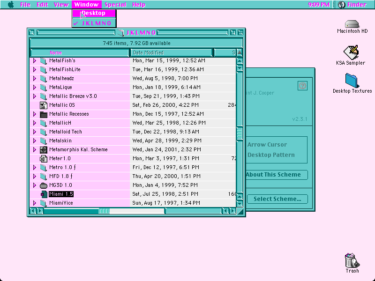This screenshot has width=375, height=281.
Task: Click the Desktop Pattern option
Action: point(271,155)
